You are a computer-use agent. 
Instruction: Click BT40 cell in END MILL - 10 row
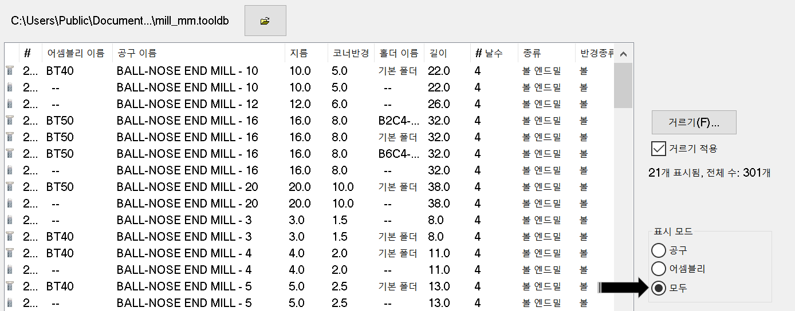[x=60, y=71]
